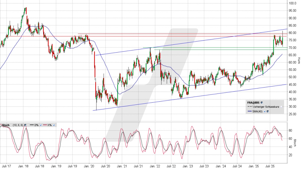303x170 pixels.
Task: Click the blue SMA(40) line sample in legend
Action: pyautogui.click(x=250, y=111)
